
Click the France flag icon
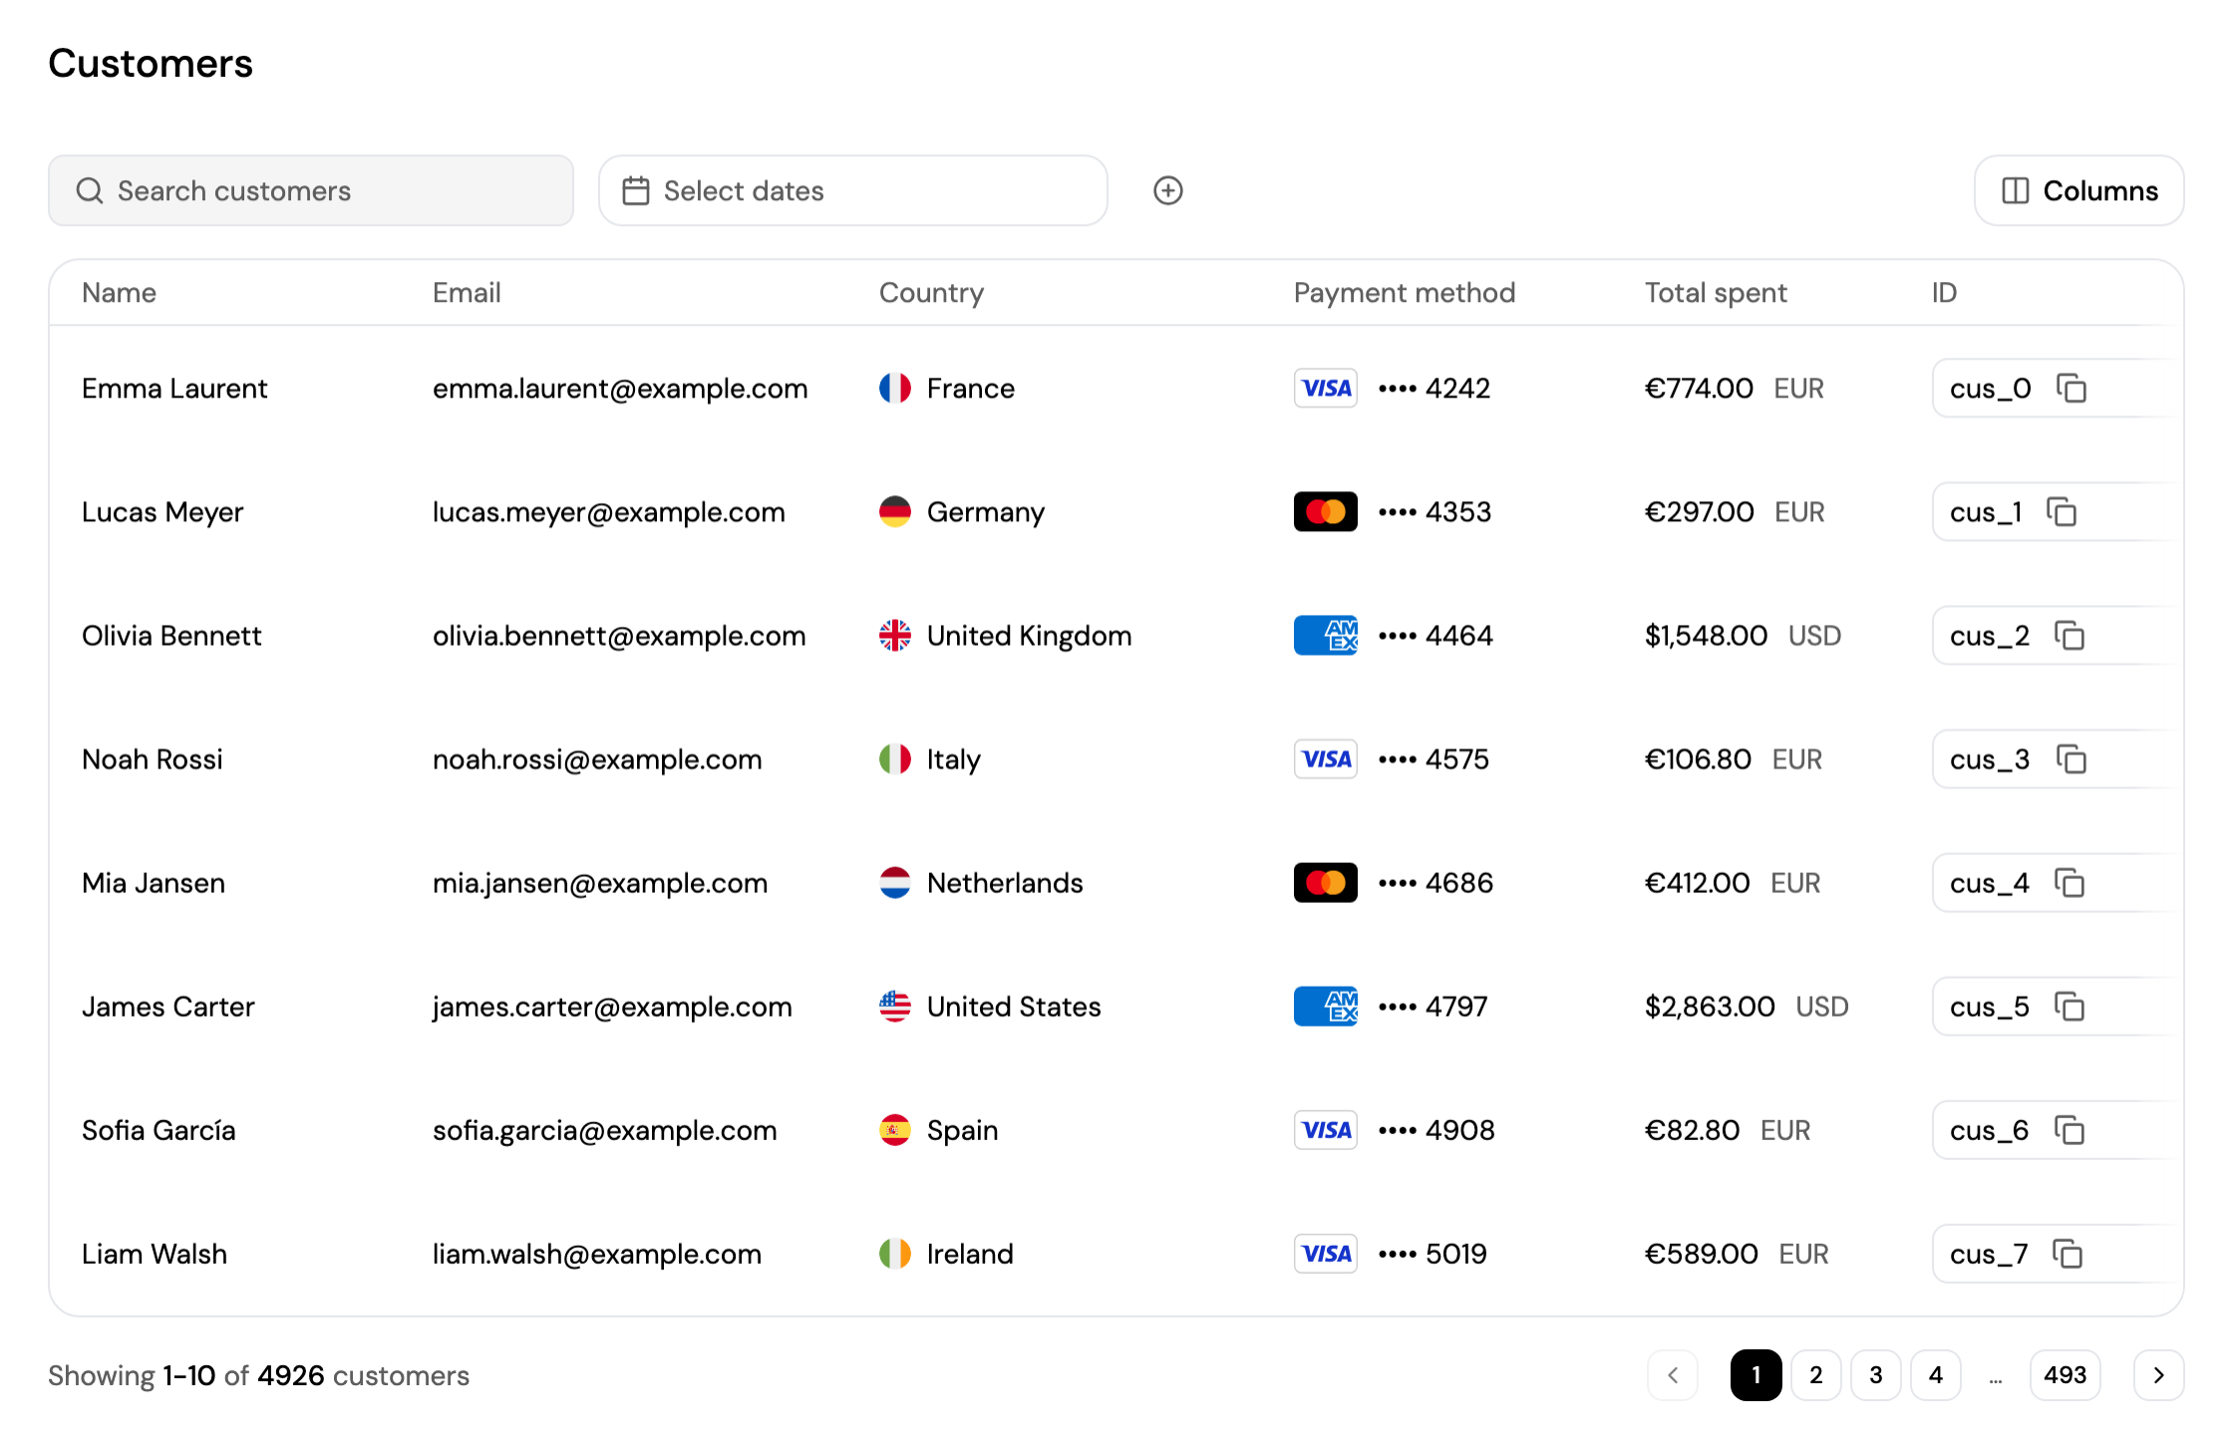895,389
